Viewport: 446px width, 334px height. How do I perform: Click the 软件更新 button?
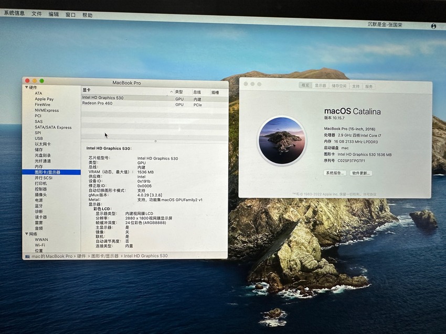360,173
